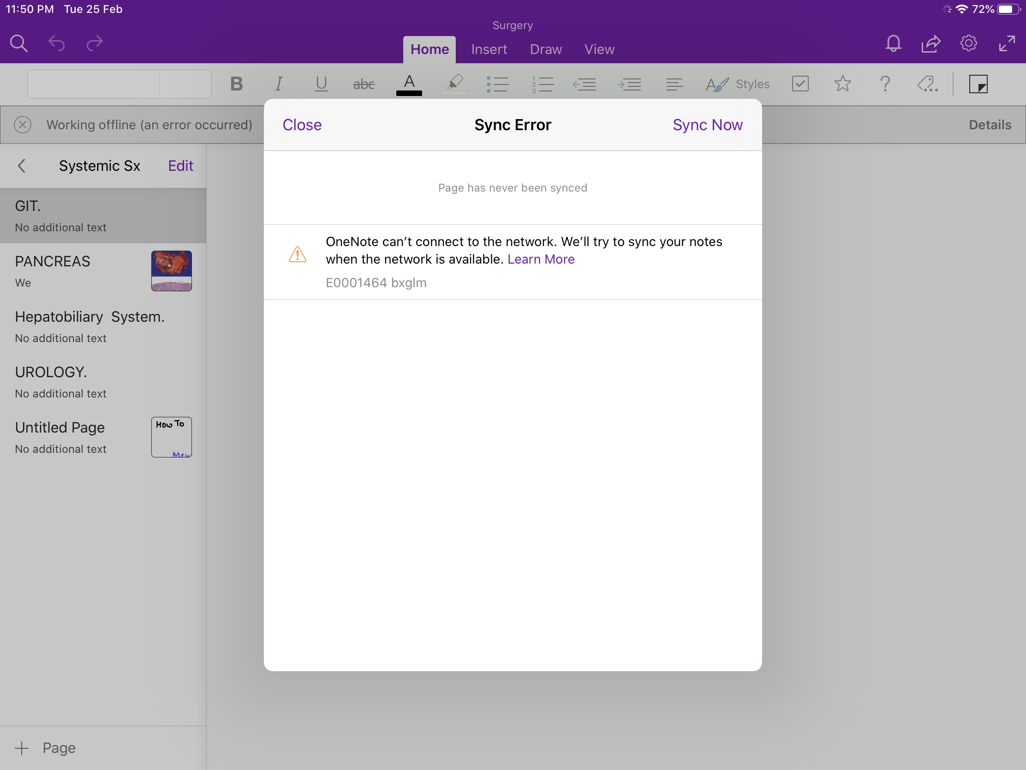
Task: Tap the PANCREAS page thumbnail
Action: [x=172, y=271]
